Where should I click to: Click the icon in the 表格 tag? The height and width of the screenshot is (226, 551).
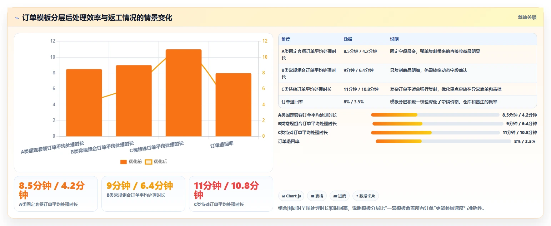click(x=312, y=196)
